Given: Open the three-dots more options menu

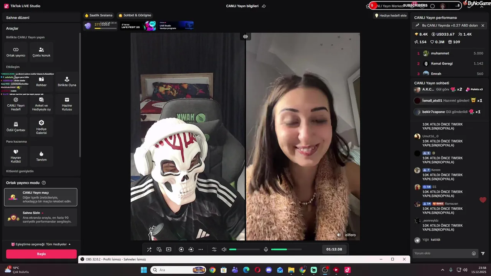Looking at the screenshot, I should (x=201, y=250).
